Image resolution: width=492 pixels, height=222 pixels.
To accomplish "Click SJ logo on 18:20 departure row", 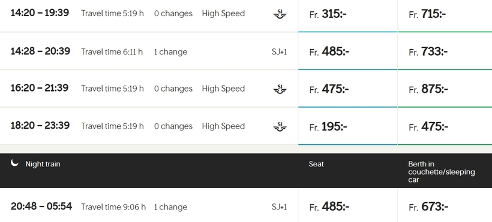I will 280,126.
